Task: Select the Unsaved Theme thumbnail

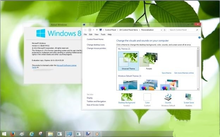Action: point(128,61)
